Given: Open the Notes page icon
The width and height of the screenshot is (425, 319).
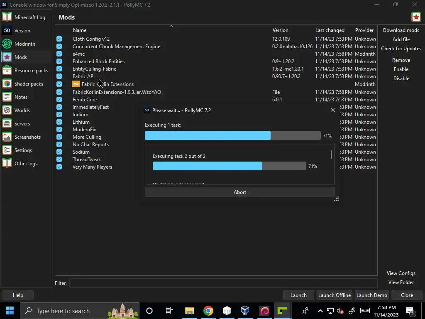Looking at the screenshot, I should click(7, 97).
